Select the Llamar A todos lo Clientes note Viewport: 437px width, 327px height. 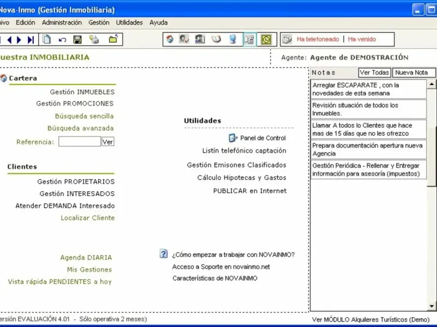point(368,129)
